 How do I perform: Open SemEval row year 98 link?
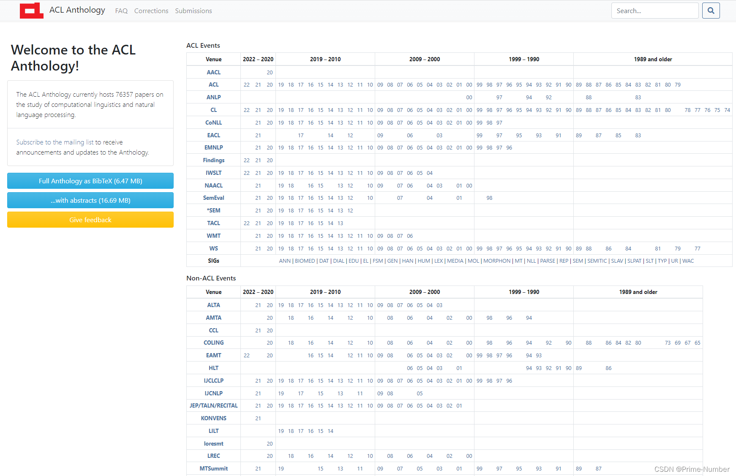click(489, 198)
